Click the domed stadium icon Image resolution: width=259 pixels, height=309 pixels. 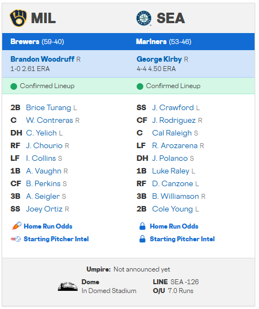(x=68, y=286)
